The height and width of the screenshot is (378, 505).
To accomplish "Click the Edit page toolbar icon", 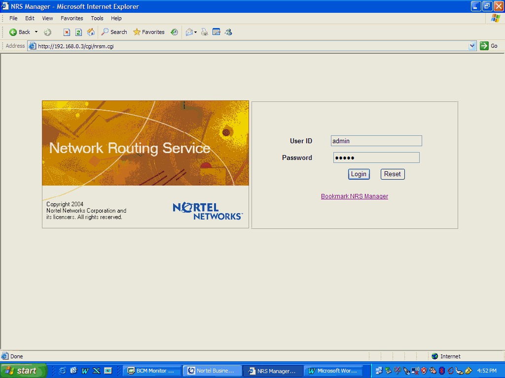I will [216, 32].
